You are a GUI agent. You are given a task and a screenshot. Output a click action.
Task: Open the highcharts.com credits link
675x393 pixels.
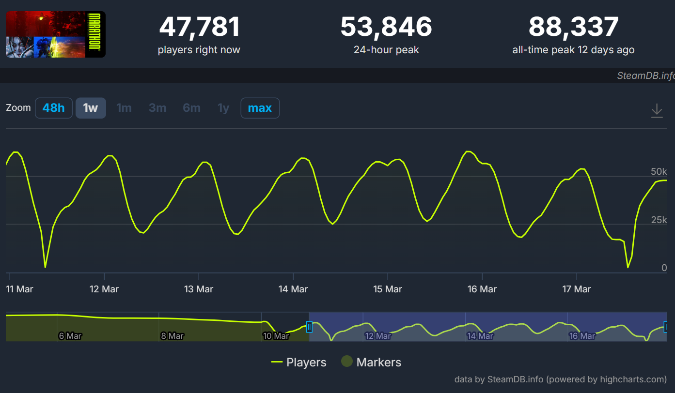pyautogui.click(x=560, y=379)
